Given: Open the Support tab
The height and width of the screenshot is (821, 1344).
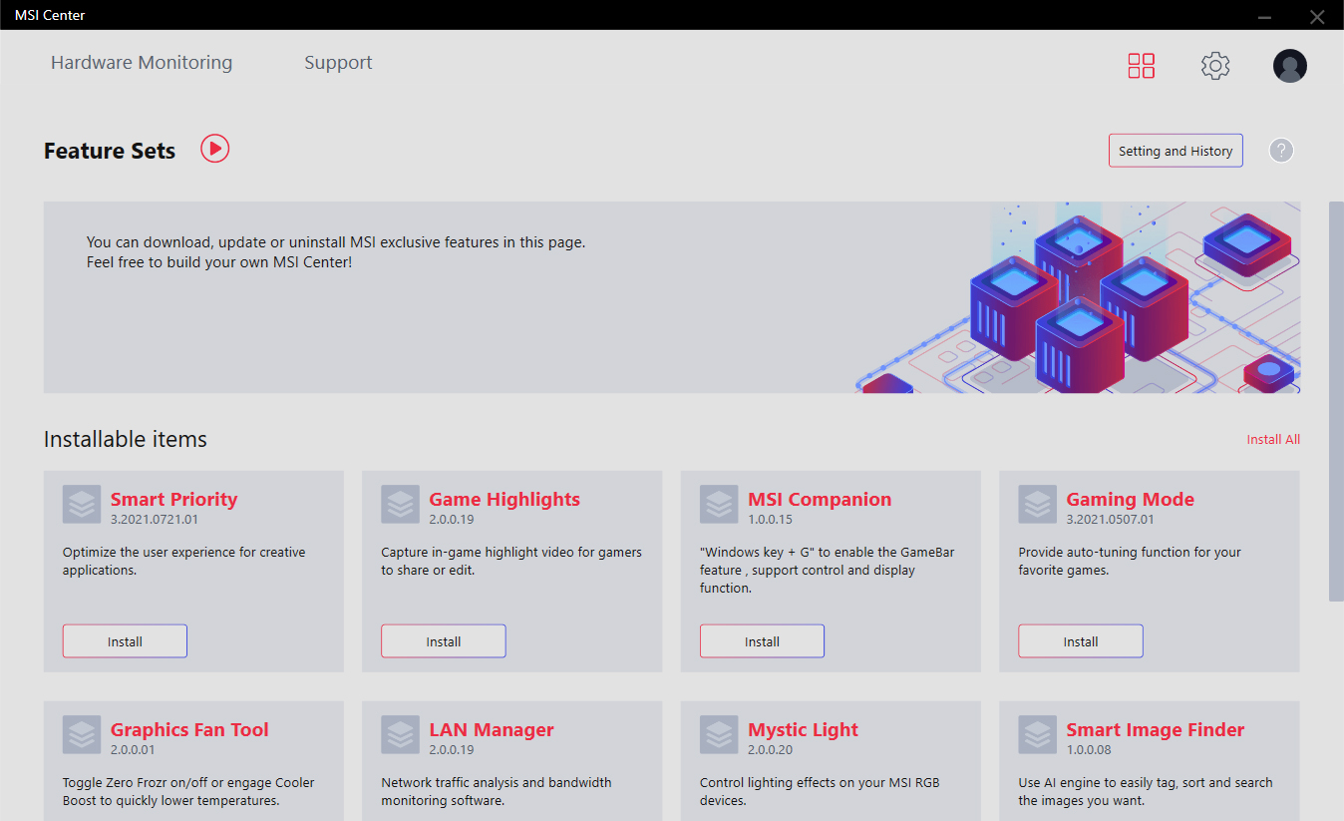Looking at the screenshot, I should pos(338,62).
